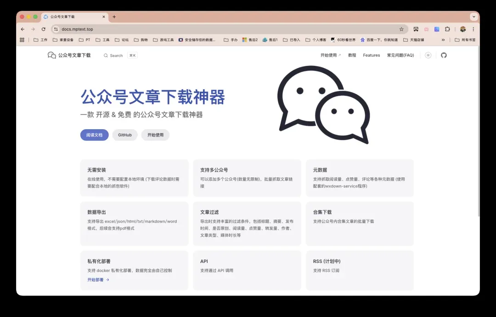Expand the tab search dropdown arrow
This screenshot has width=496, height=317.
pyautogui.click(x=473, y=16)
